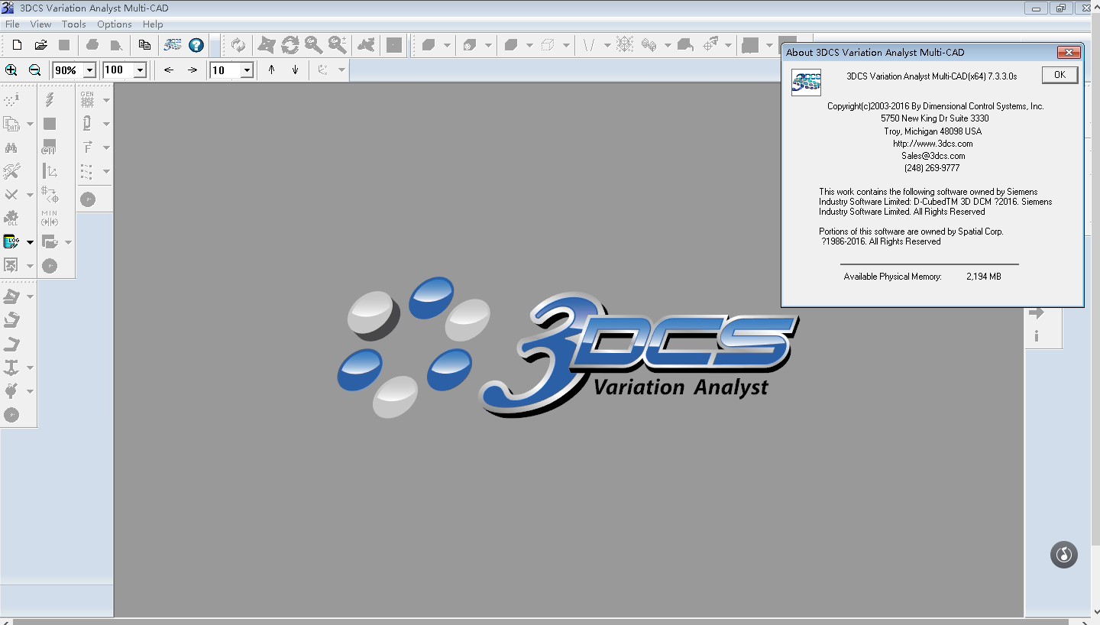Click the lightning bolt icon
1100x625 pixels.
[50, 99]
